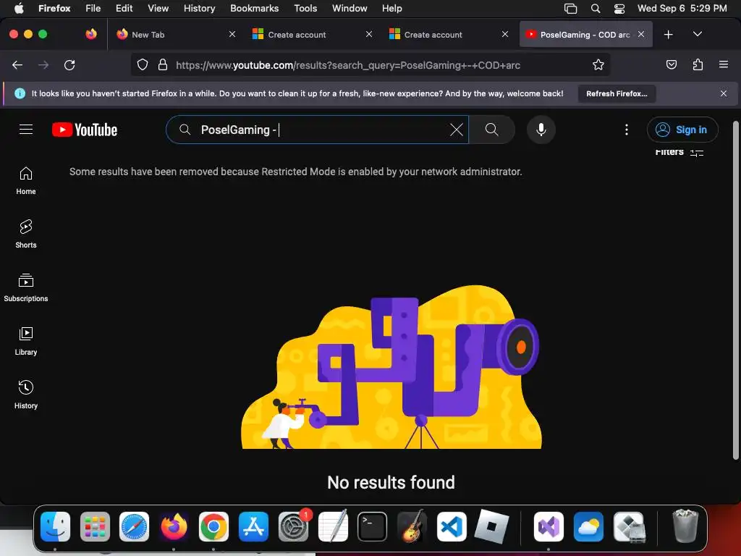
Task: Open App Store from the Dock
Action: click(x=253, y=526)
